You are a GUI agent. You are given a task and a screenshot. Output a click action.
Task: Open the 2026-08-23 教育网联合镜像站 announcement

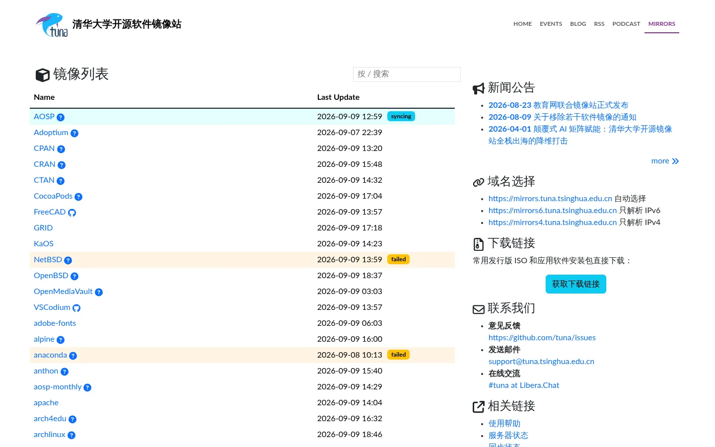(x=559, y=105)
